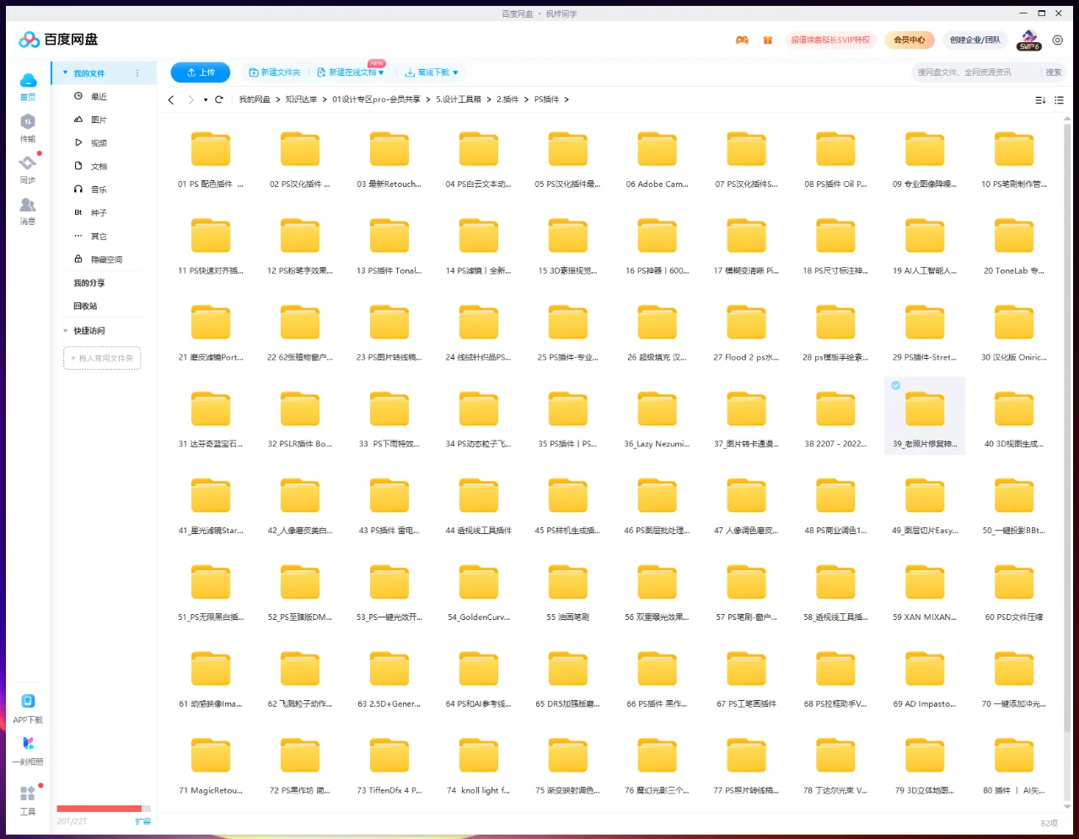Open the 回收站 recycle bin
Image resolution: width=1079 pixels, height=839 pixels.
(85, 307)
